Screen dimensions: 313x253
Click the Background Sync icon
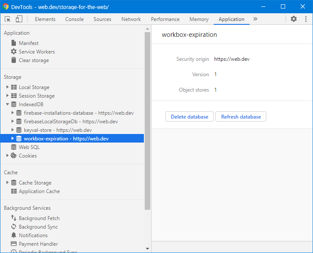pos(14,226)
